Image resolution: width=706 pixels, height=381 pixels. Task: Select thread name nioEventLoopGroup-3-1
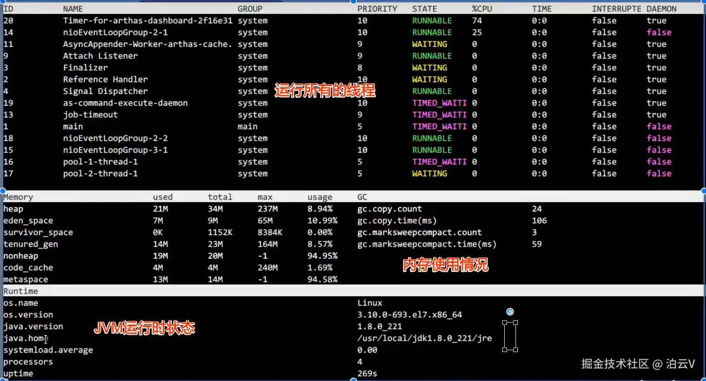point(116,150)
